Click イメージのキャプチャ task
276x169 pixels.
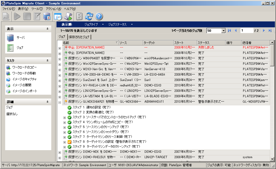pyautogui.click(x=24, y=79)
